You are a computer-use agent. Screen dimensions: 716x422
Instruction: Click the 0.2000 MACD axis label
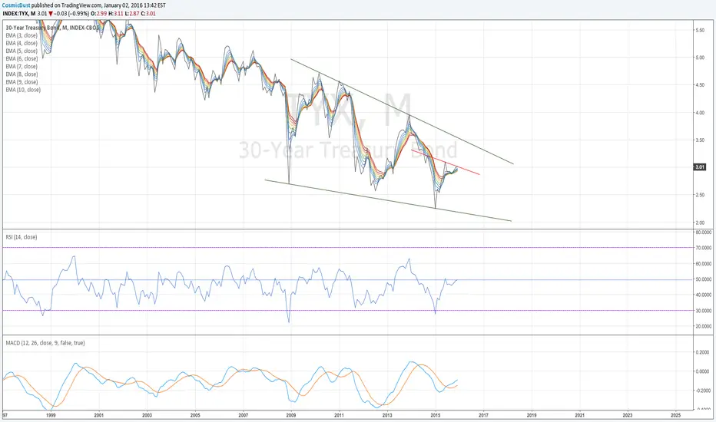[x=702, y=352]
